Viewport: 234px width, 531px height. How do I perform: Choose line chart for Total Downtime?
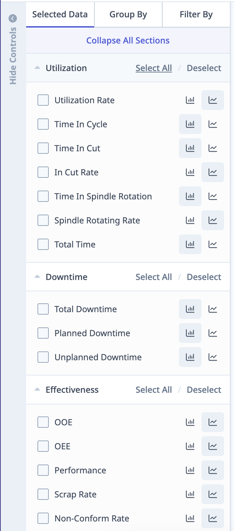tap(213, 309)
